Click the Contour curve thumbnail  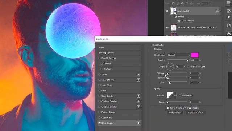pos(170,95)
